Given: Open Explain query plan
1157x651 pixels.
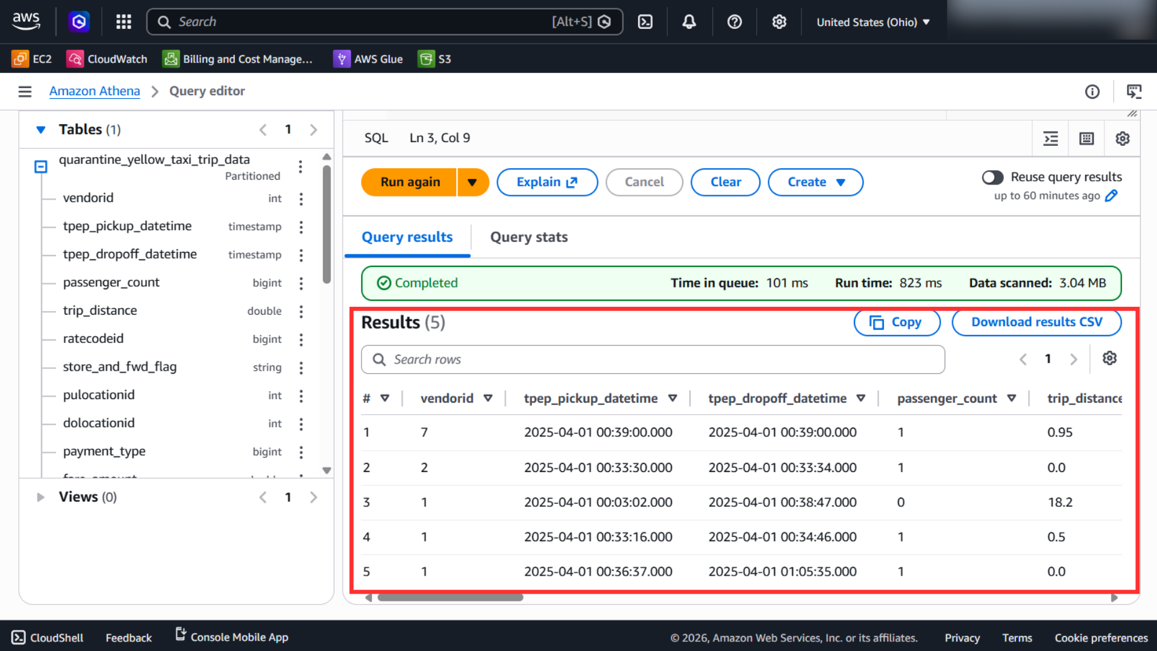Looking at the screenshot, I should point(547,182).
